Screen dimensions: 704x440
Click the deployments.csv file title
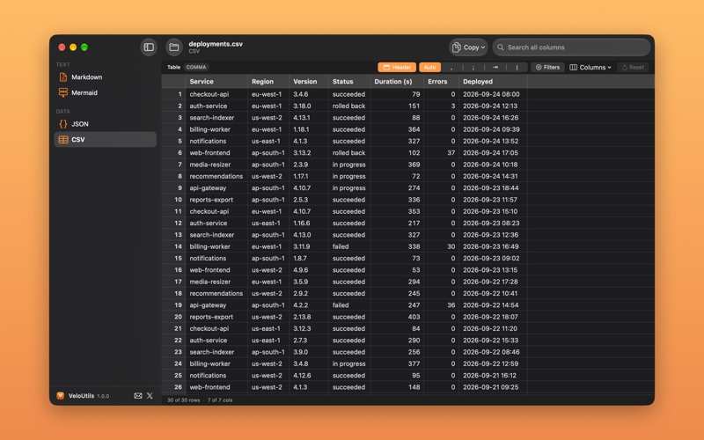click(x=216, y=44)
